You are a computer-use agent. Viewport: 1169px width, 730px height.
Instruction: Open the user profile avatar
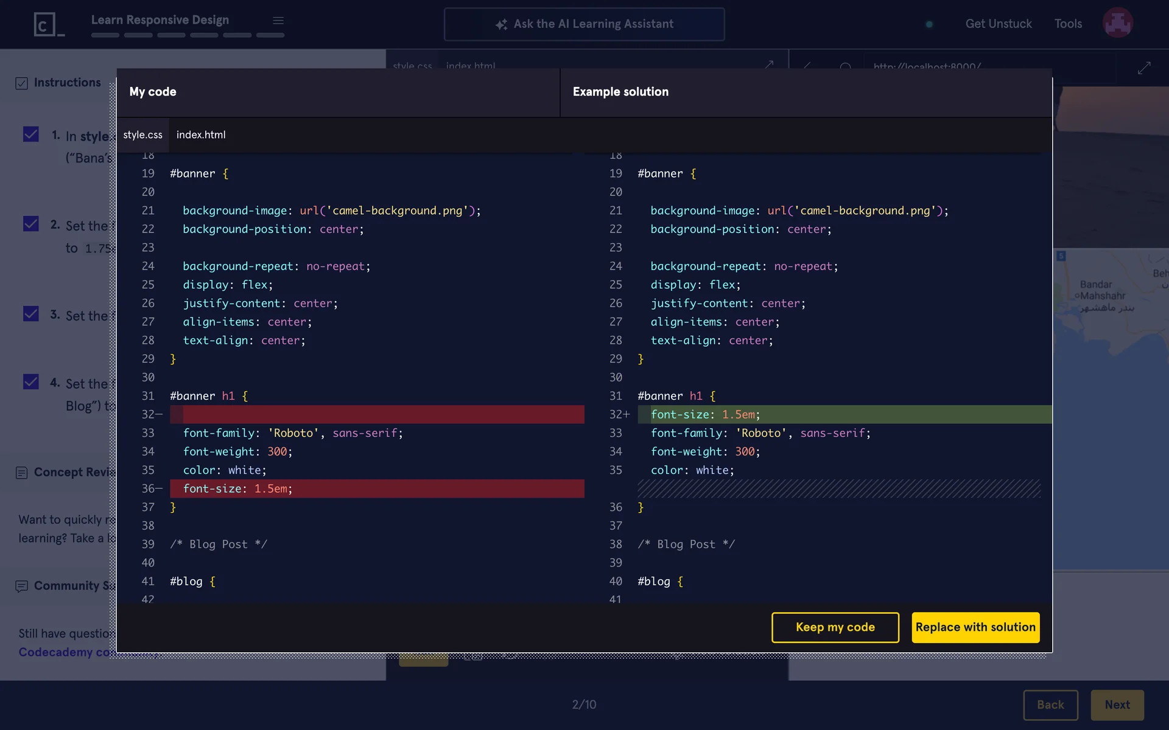(x=1117, y=23)
